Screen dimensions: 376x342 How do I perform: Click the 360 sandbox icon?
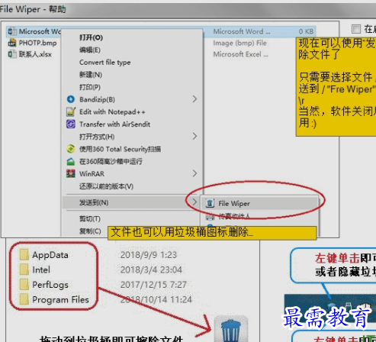(71, 161)
